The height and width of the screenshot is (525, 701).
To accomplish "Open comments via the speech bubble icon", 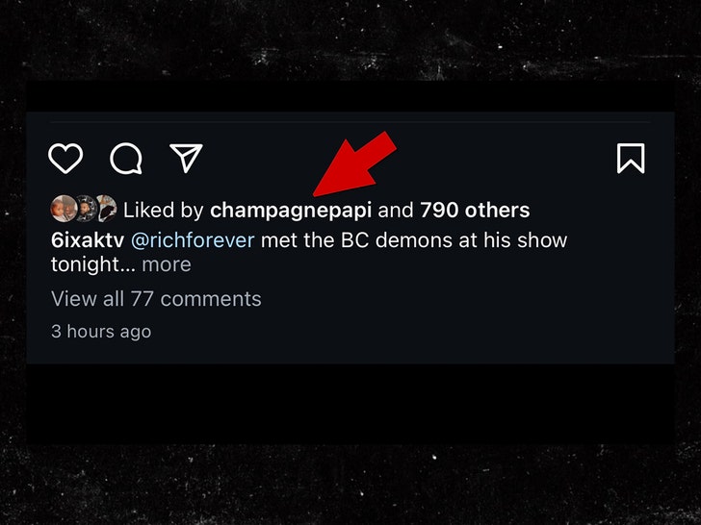I will 126,158.
